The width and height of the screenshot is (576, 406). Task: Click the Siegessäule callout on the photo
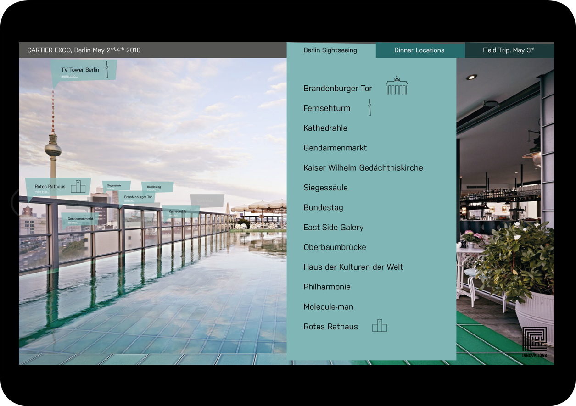pos(116,185)
